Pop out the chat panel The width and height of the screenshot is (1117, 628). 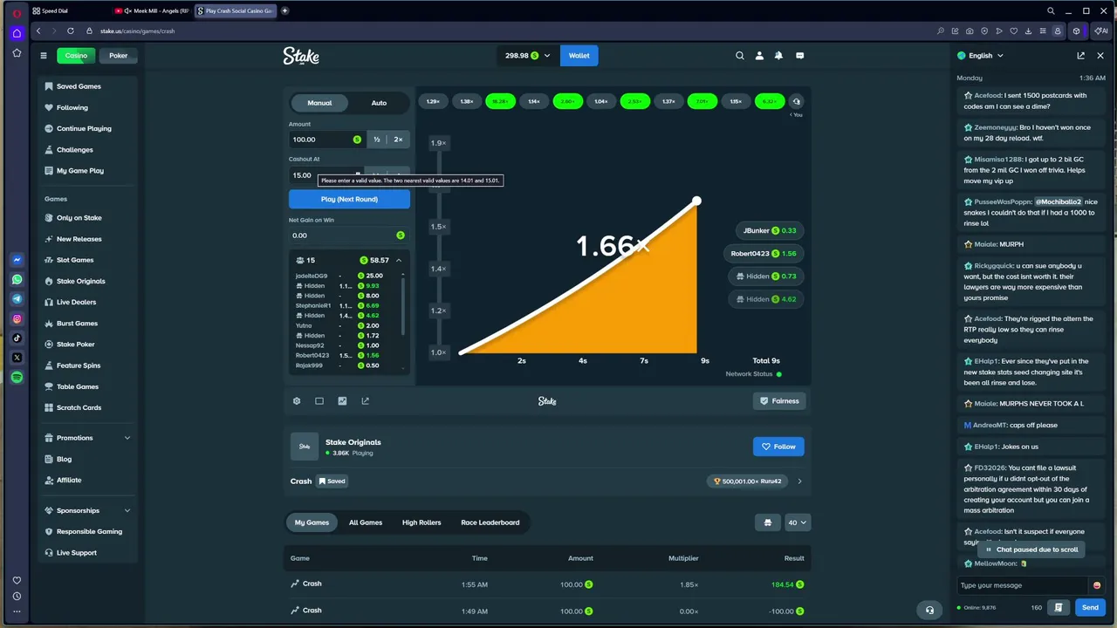(1080, 55)
